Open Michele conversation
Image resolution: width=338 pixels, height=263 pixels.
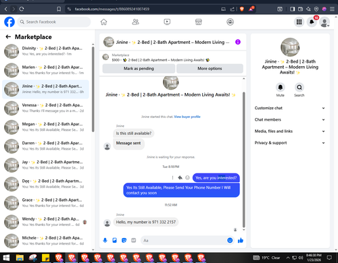pyautogui.click(x=46, y=241)
